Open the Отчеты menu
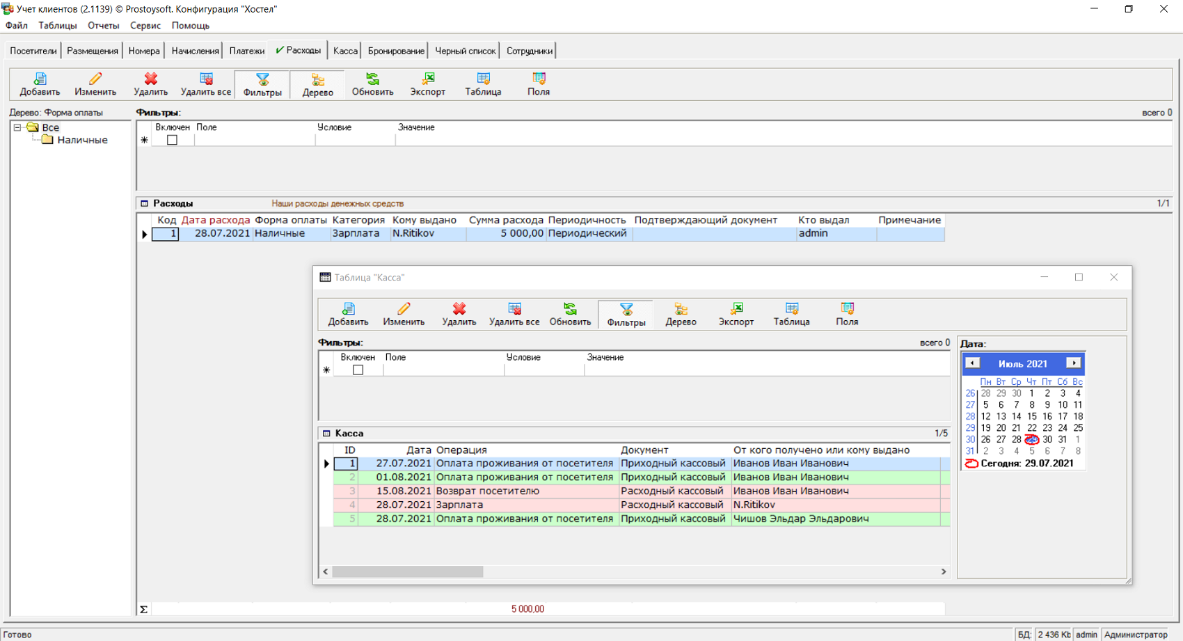The height and width of the screenshot is (641, 1183). [103, 26]
